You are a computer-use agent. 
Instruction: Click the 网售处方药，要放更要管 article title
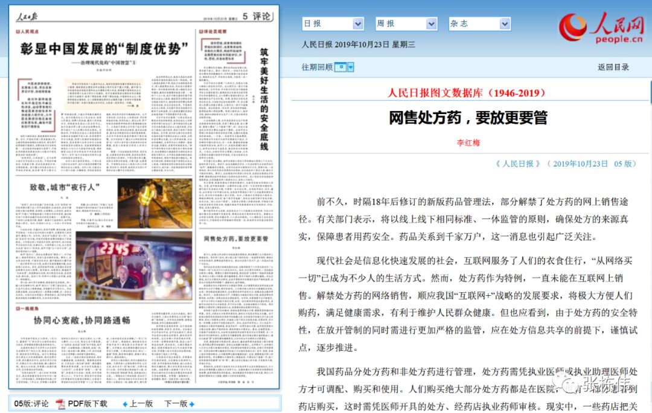tap(468, 118)
